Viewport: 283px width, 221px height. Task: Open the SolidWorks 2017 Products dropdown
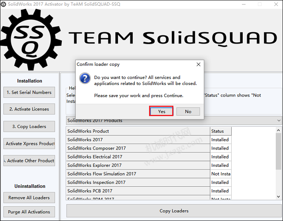pyautogui.click(x=174, y=120)
